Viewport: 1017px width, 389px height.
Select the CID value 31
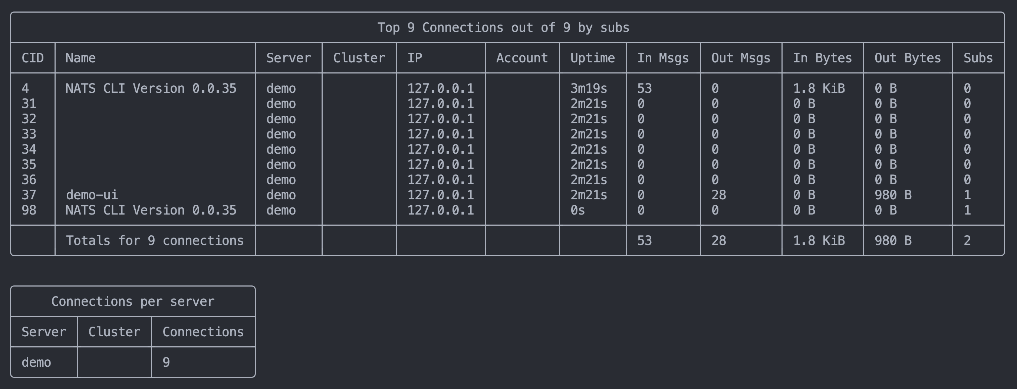29,104
